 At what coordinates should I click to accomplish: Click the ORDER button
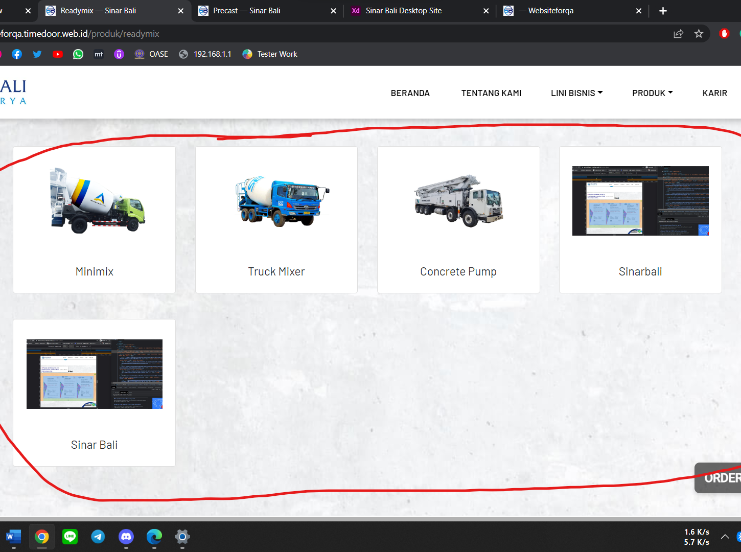722,478
